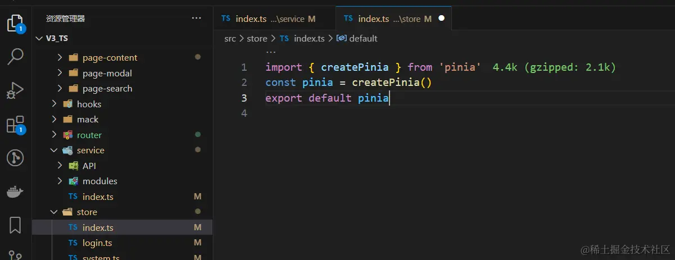Switch to the index.ts service tab
Viewport: 675px width, 260px height.
[274, 19]
